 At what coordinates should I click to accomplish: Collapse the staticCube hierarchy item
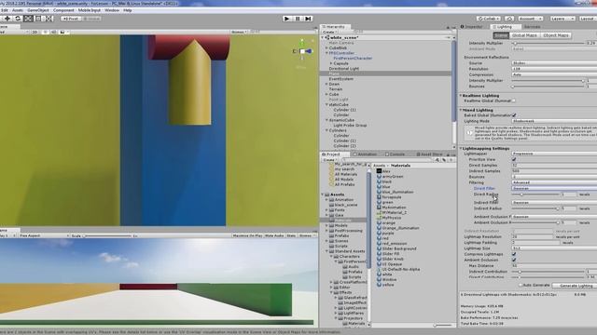coord(326,104)
